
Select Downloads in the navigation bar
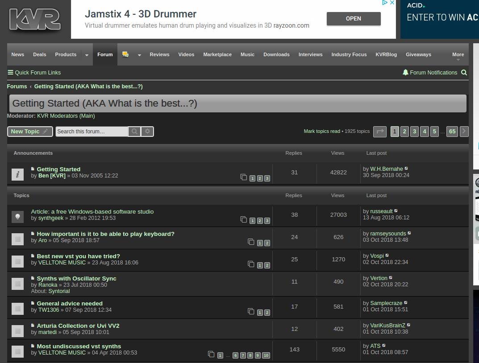(x=276, y=54)
